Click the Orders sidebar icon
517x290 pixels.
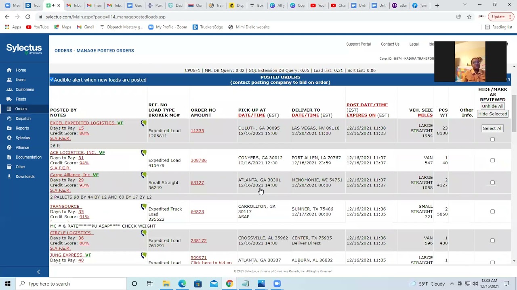tap(9, 109)
